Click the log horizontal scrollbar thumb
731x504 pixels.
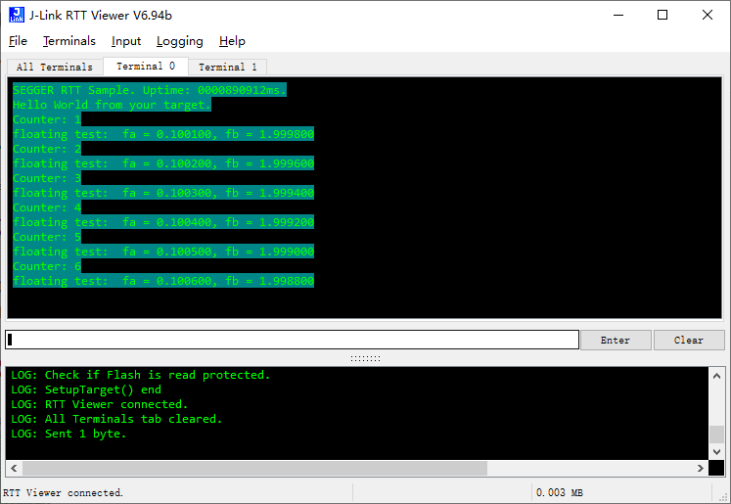tap(254, 468)
